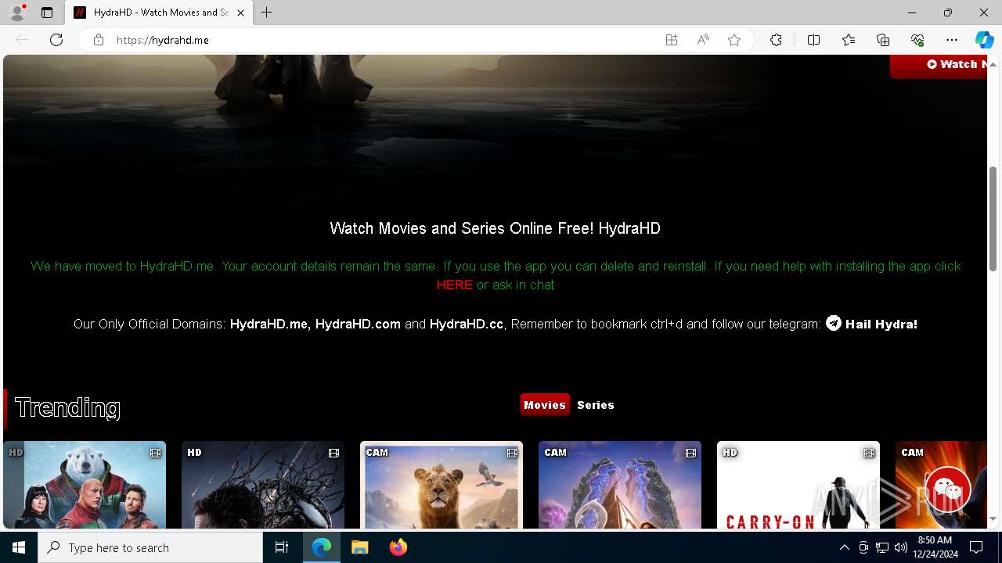Image resolution: width=1002 pixels, height=563 pixels.
Task: View site information lock icon
Action: click(99, 40)
